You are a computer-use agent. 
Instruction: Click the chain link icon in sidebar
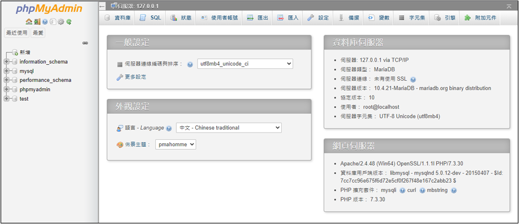(x=85, y=43)
